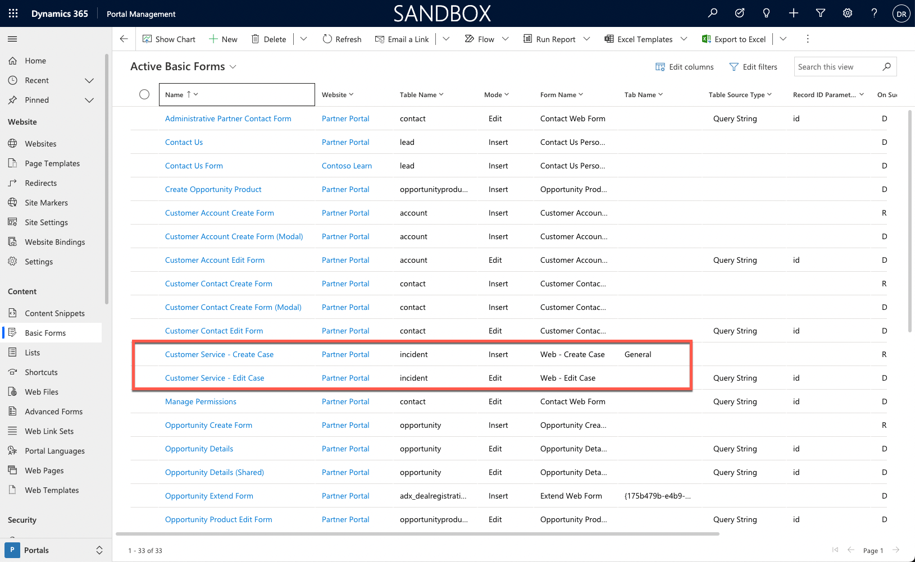
Task: Open the Flow command menu
Action: [485, 39]
